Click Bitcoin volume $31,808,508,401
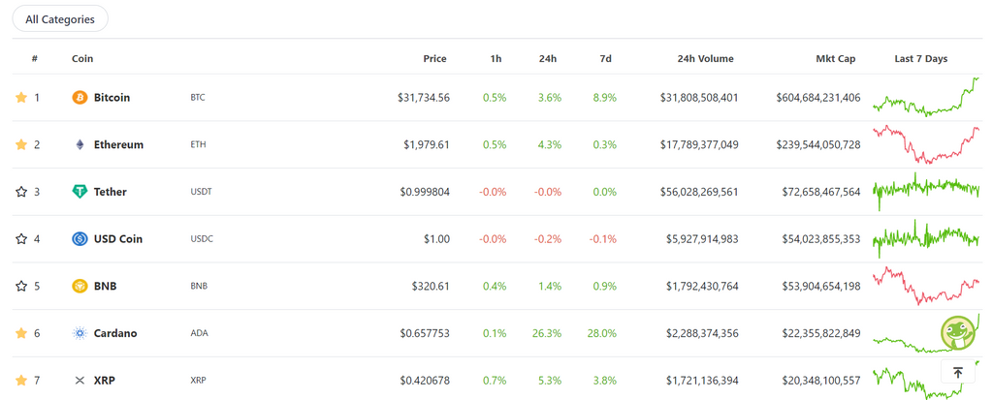The height and width of the screenshot is (400, 993). 699,98
